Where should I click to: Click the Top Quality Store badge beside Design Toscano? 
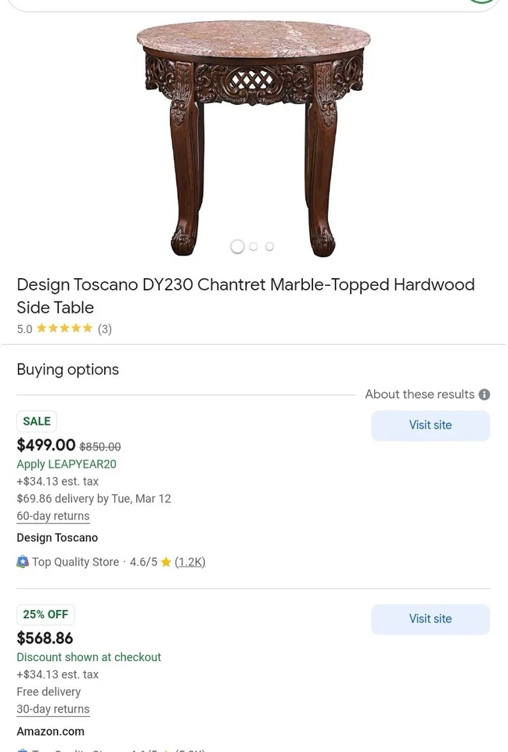coord(23,562)
